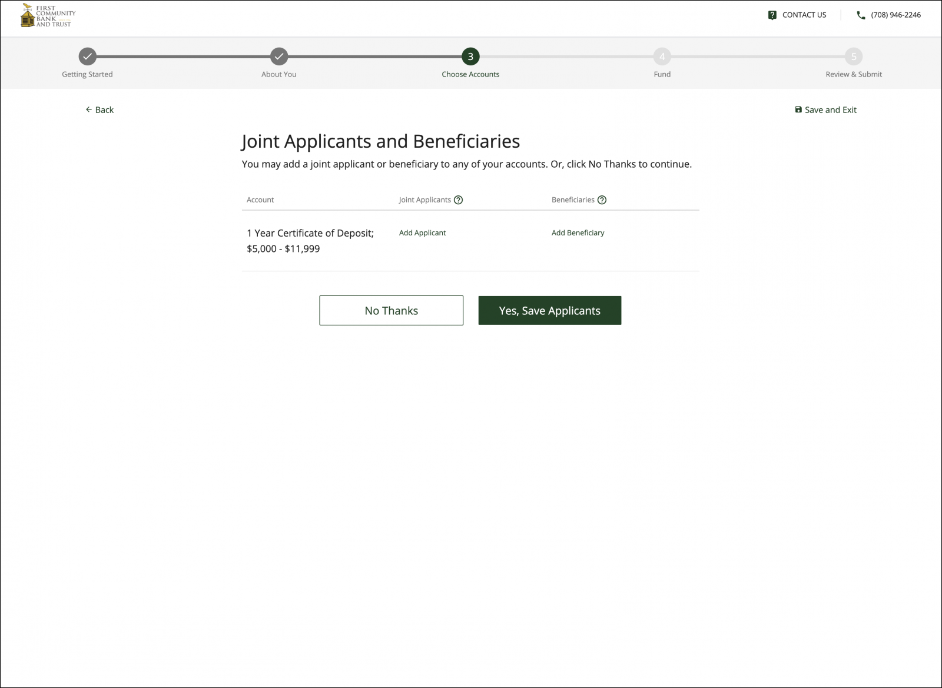This screenshot has width=942, height=688.
Task: Select the Getting Started step label
Action: 87,74
